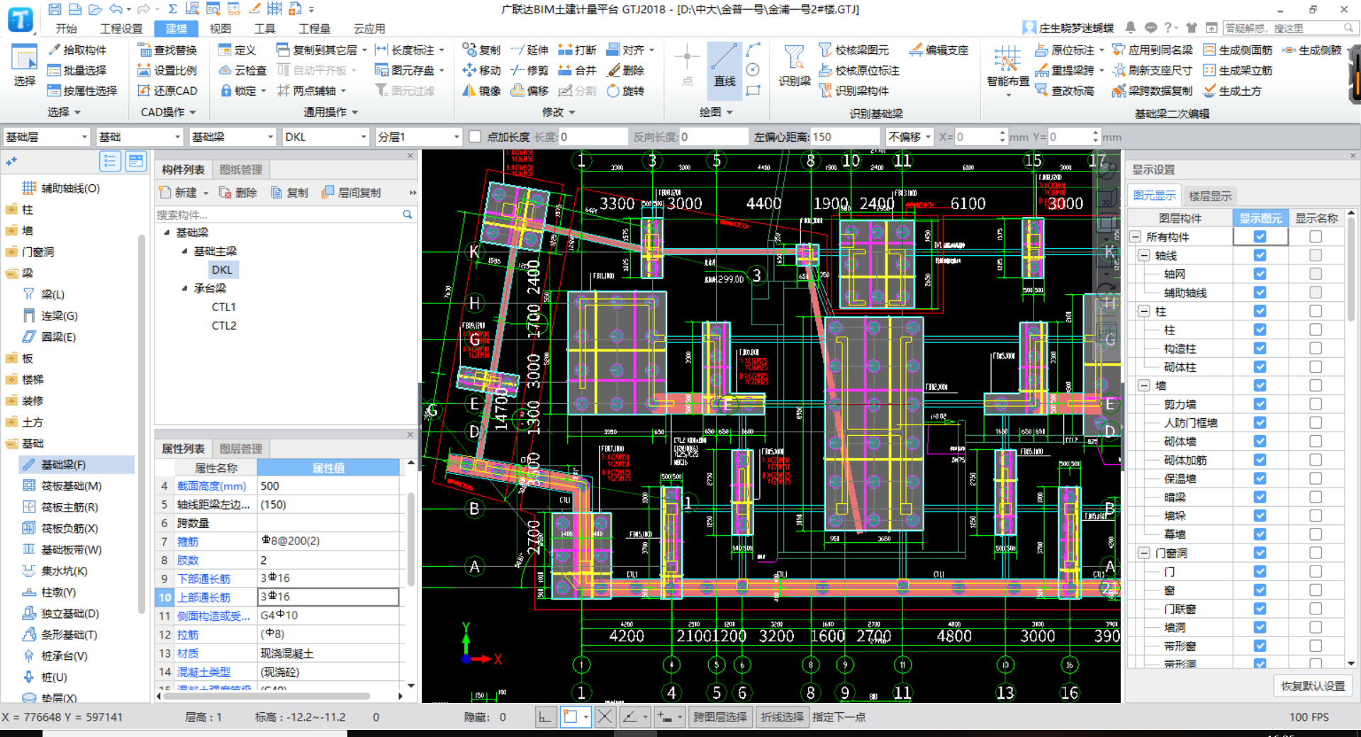Image resolution: width=1361 pixels, height=737 pixels.
Task: Click the 拾取构件 pick component tool
Action: coord(77,50)
